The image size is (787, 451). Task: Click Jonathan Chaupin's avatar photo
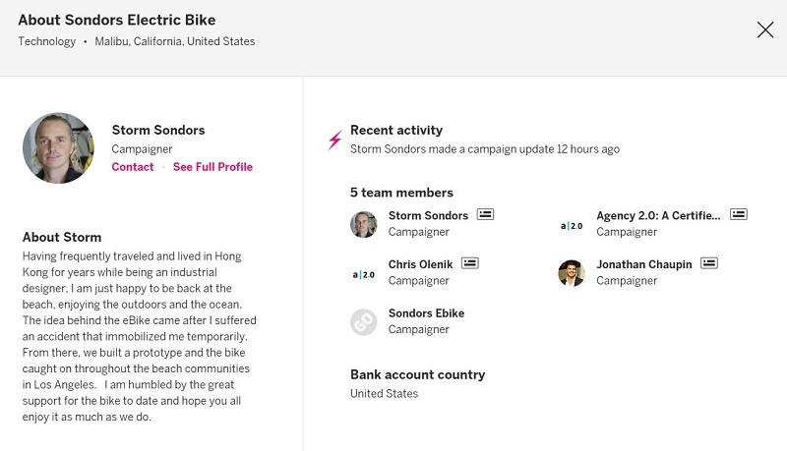click(x=572, y=273)
